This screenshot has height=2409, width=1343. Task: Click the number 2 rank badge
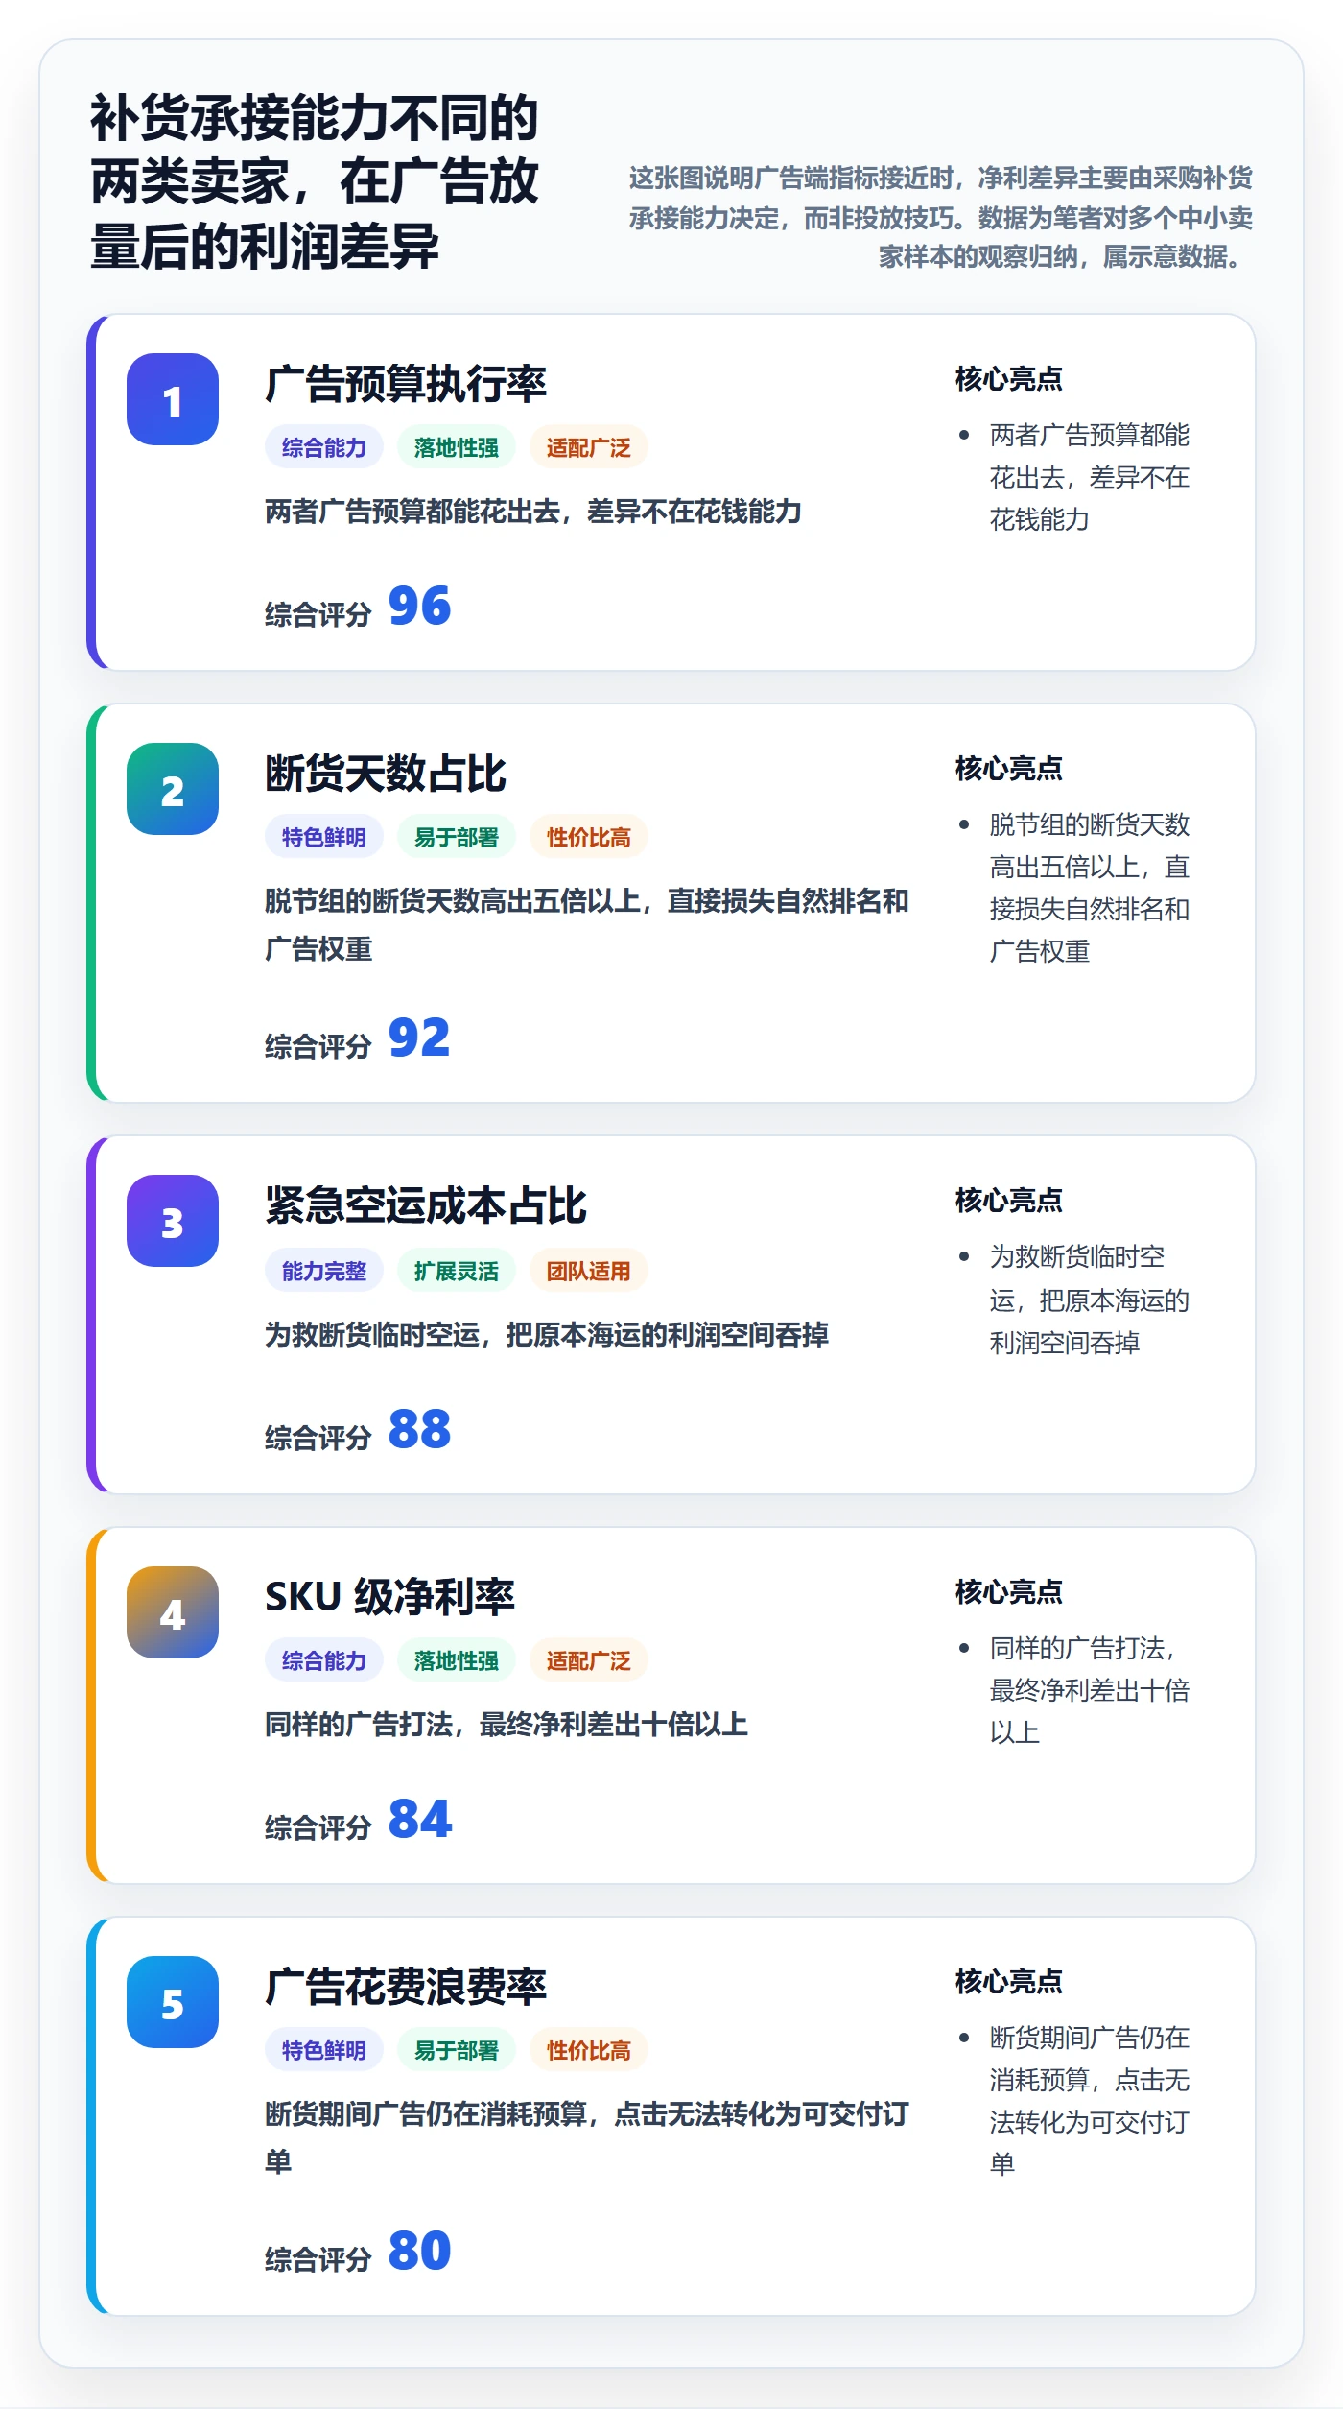tap(173, 789)
